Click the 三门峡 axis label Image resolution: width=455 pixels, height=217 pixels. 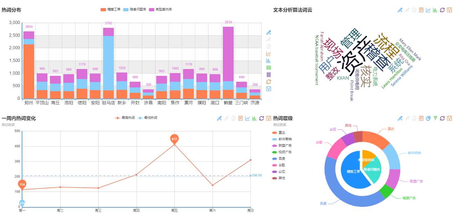click(241, 103)
